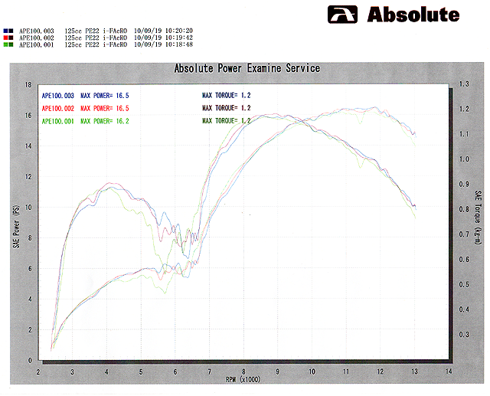This screenshot has width=490, height=396.
Task: Click green MAX POWER= 16.2 readout
Action: 105,121
